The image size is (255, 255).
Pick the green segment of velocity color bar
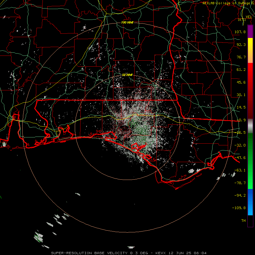pyautogui.click(x=250, y=161)
